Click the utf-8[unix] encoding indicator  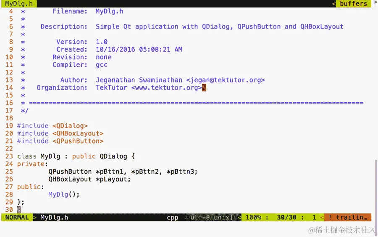pos(211,218)
